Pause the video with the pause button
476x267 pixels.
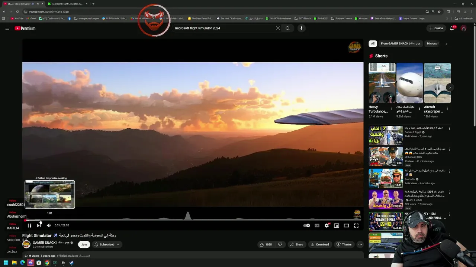tap(29, 225)
